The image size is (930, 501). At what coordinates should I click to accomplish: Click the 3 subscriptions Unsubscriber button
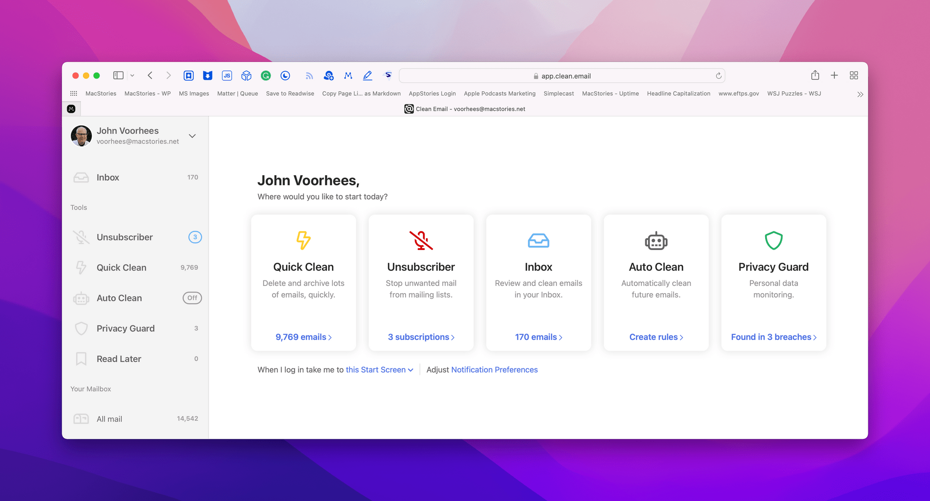click(x=421, y=336)
